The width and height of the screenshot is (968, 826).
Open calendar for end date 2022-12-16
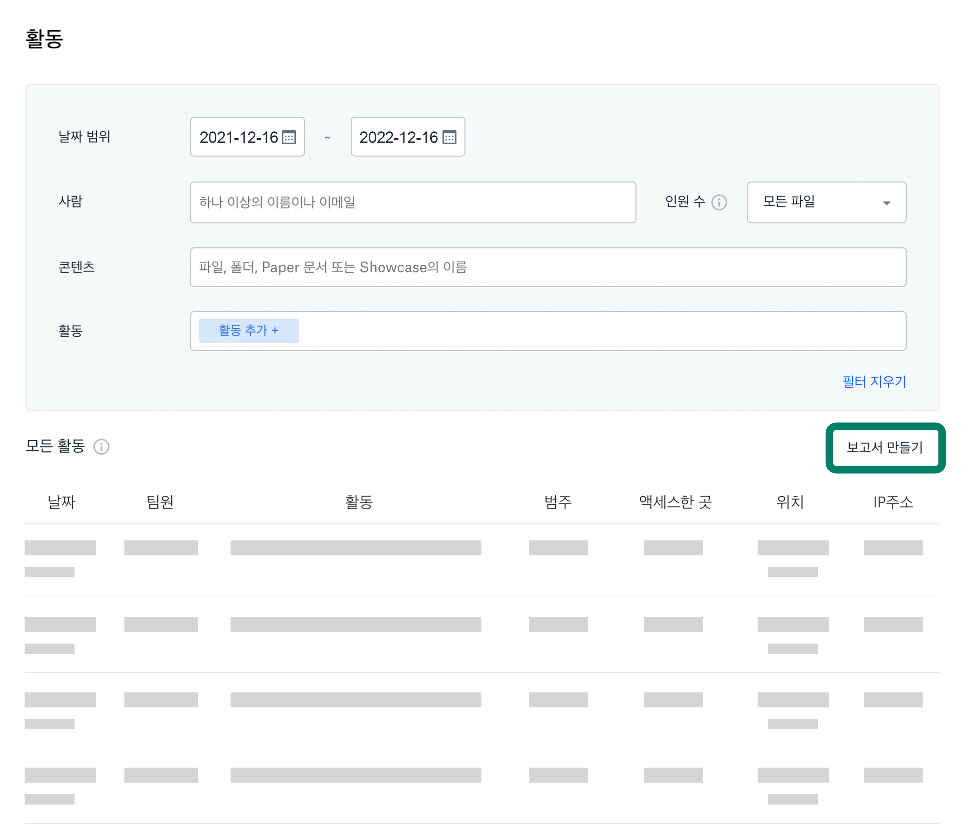(449, 137)
